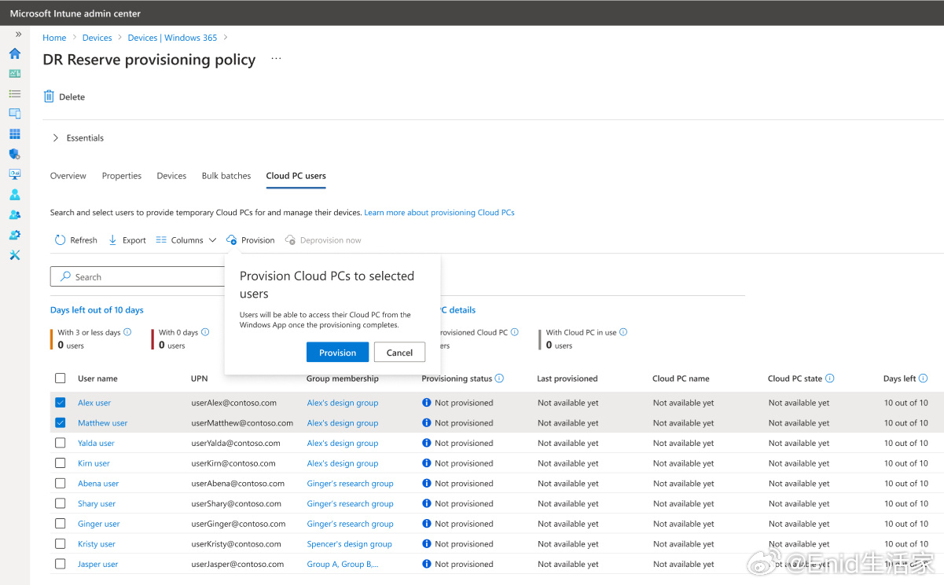This screenshot has height=585, width=944.
Task: Click info icon beside provisioned Cloud PC
Action: (x=515, y=332)
